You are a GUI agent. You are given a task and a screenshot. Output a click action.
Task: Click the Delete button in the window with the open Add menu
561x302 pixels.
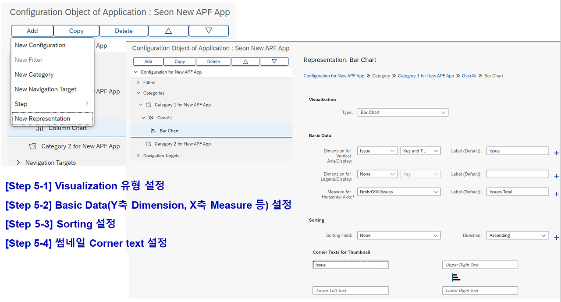[124, 31]
